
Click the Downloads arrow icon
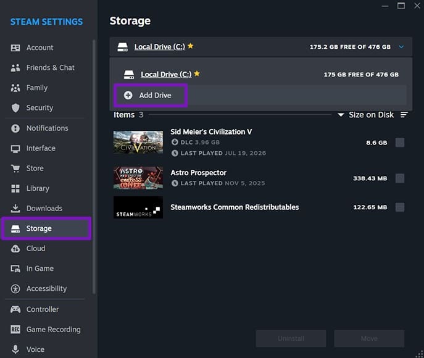(15, 208)
